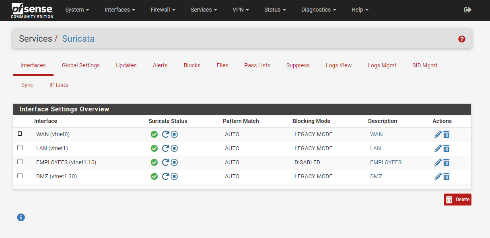490x238 pixels.
Task: Tick the EMPLOYEES interface checkbox
Action: (20, 162)
